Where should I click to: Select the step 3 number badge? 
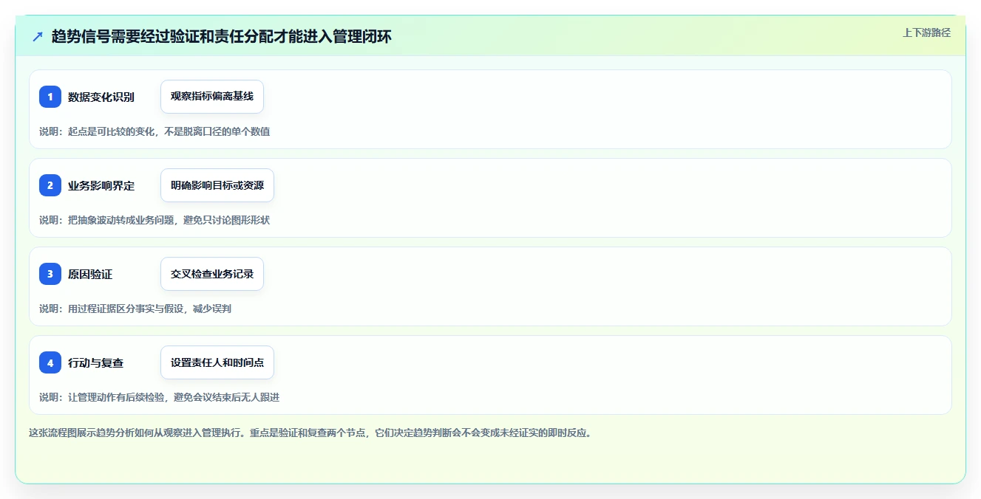pos(50,274)
